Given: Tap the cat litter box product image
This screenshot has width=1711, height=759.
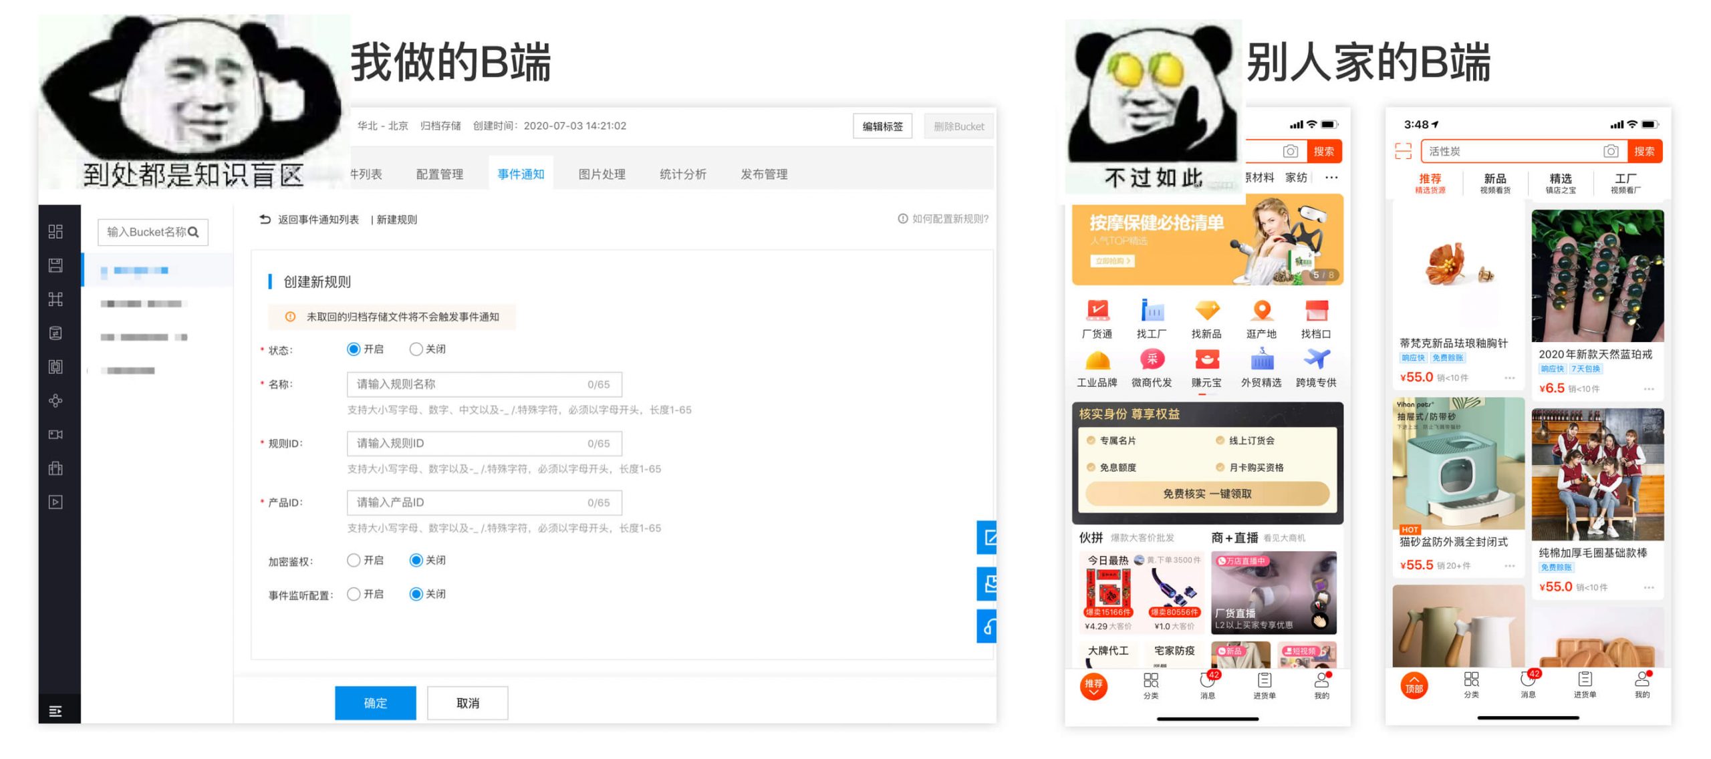Looking at the screenshot, I should (1457, 464).
